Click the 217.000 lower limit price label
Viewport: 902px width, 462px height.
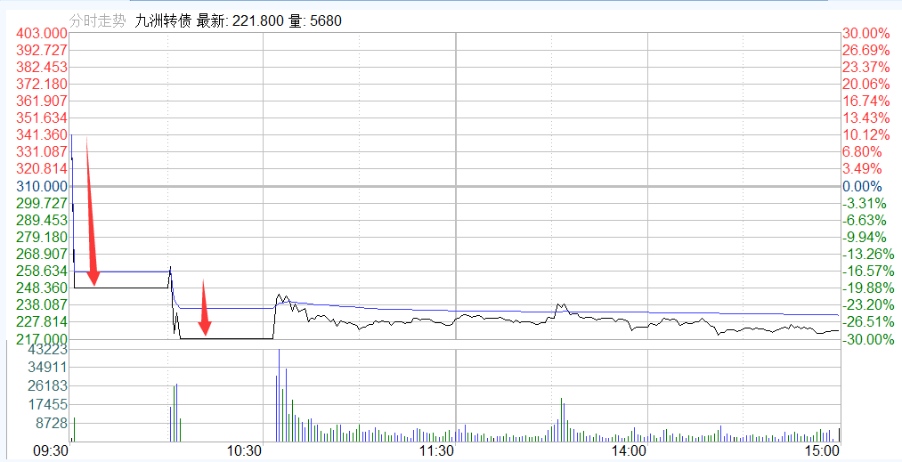click(x=43, y=339)
